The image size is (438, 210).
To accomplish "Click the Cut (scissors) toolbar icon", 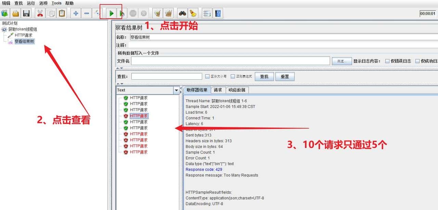I will (x=40, y=13).
